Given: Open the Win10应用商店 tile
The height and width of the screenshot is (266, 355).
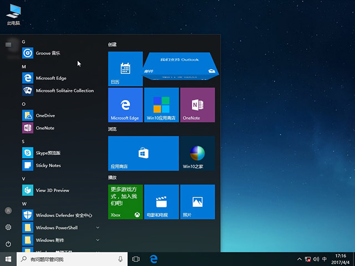Looking at the screenshot, I should [x=161, y=105].
